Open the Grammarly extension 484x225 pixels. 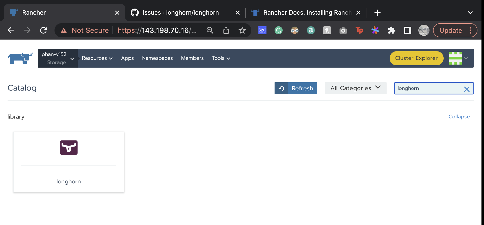279,30
